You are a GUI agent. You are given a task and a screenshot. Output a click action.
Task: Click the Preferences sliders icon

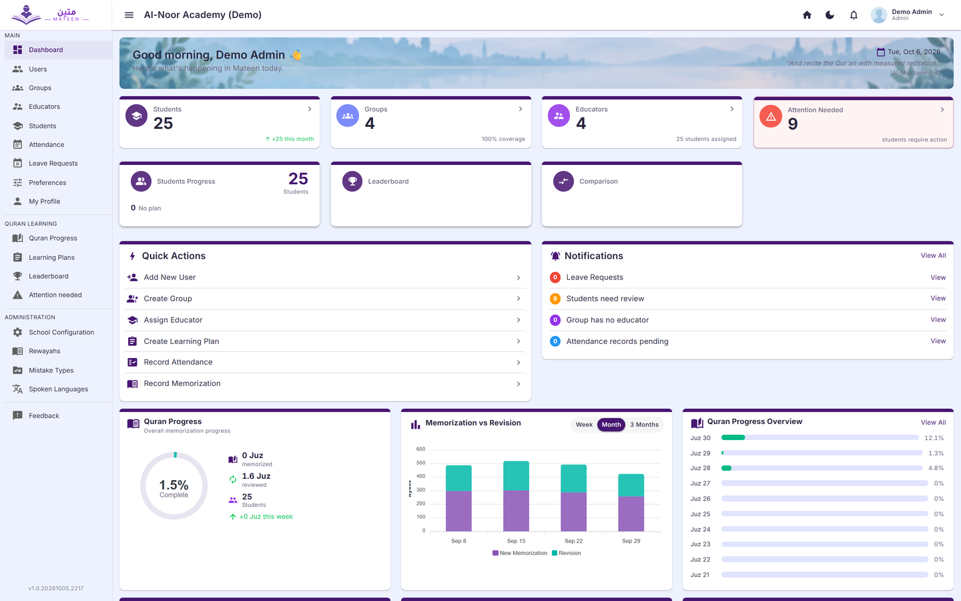click(17, 182)
